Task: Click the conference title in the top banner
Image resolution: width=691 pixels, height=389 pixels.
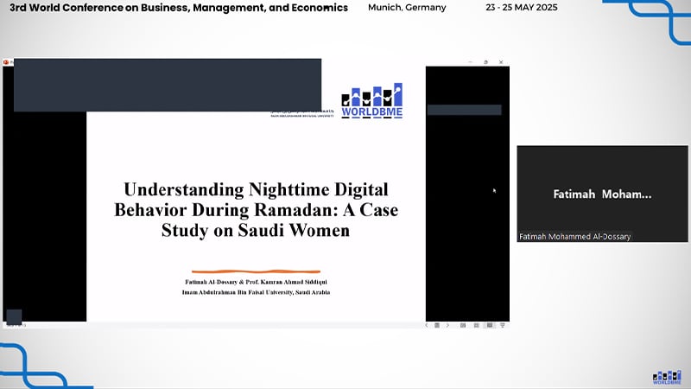Action: tap(179, 8)
